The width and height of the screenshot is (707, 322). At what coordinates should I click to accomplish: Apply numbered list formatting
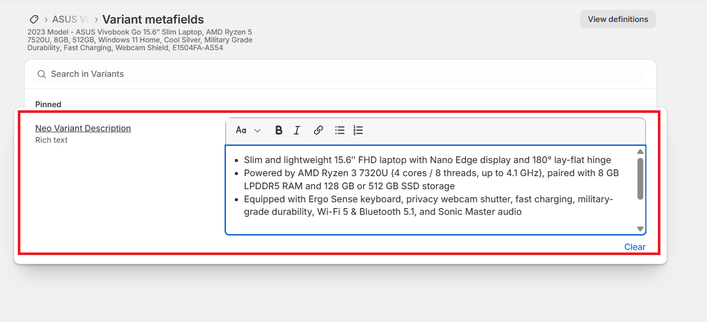point(358,131)
